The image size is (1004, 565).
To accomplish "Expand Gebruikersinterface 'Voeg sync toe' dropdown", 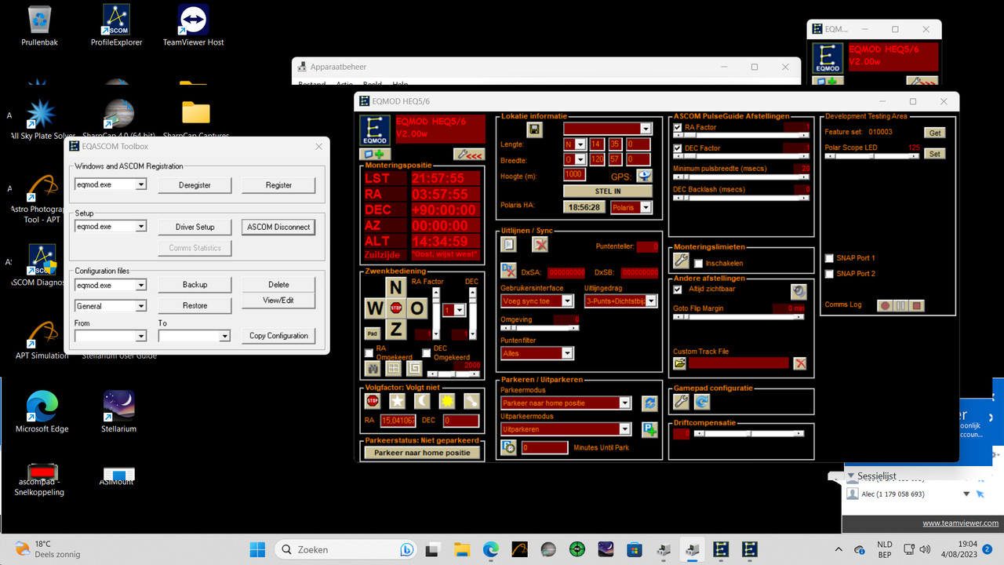I will point(568,301).
